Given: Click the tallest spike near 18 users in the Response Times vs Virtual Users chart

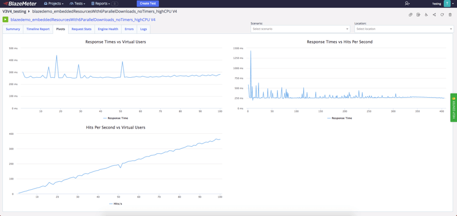Looking at the screenshot, I should coord(57,55).
